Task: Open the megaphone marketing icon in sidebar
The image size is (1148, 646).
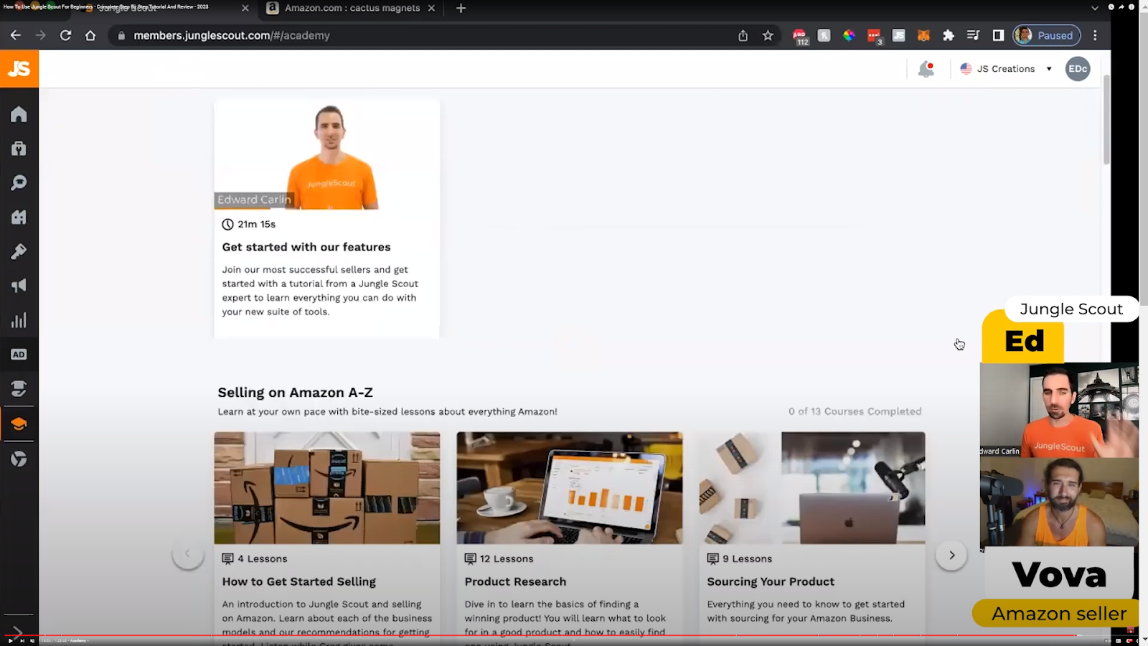Action: click(19, 286)
